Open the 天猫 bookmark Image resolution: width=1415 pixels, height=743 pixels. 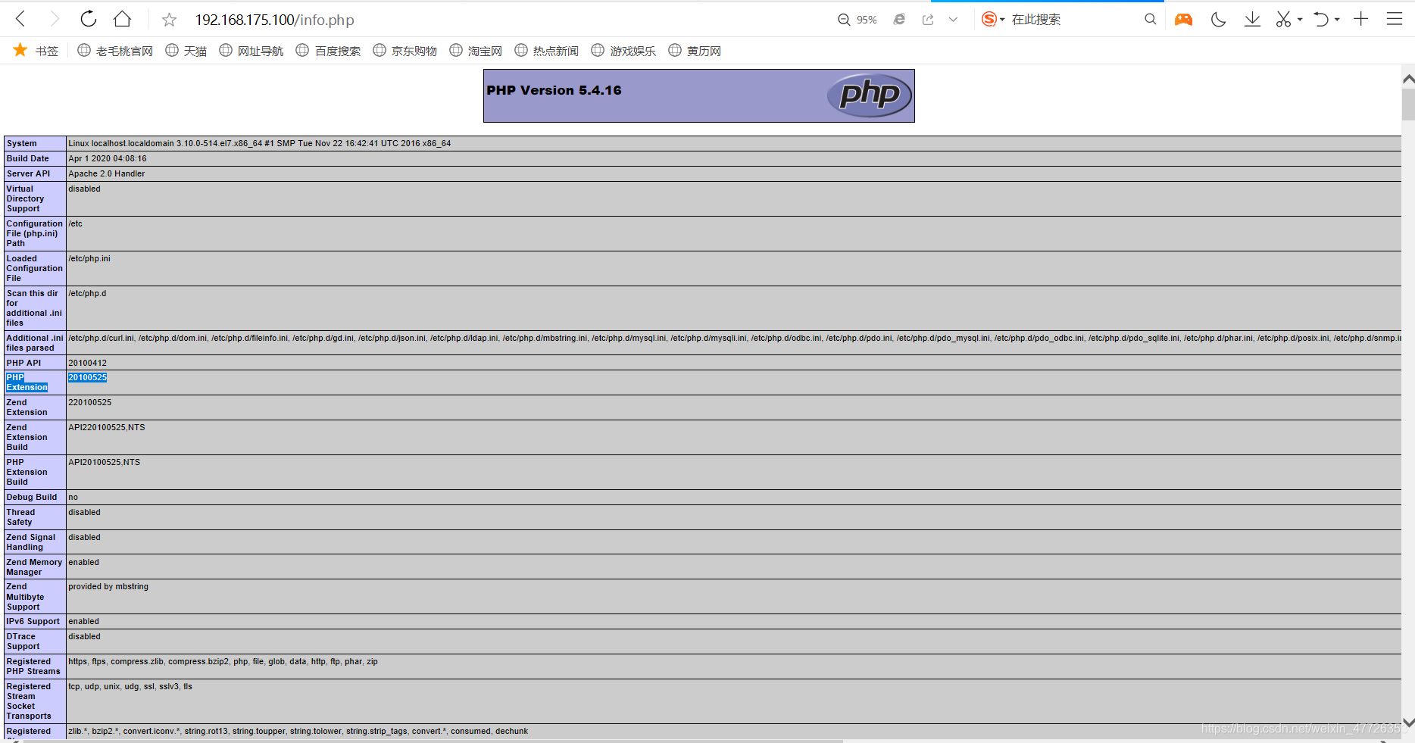click(186, 51)
